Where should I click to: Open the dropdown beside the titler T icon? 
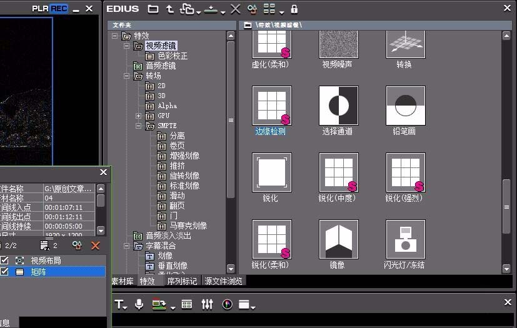pos(125,307)
